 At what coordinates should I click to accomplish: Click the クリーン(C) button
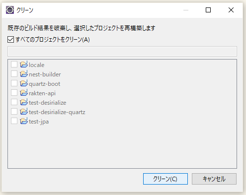point(165,179)
